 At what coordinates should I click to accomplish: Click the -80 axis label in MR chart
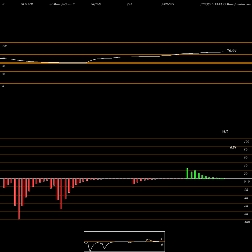click(246, 214)
